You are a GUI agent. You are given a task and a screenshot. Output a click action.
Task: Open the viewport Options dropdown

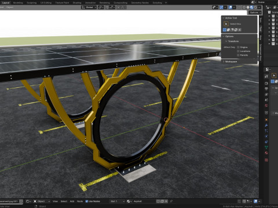click(255, 13)
